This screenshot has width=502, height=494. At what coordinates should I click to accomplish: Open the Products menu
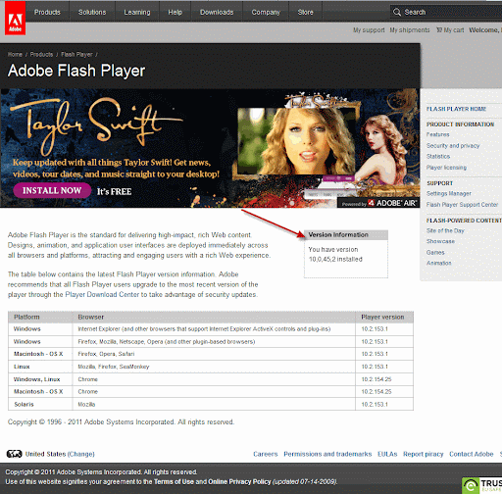[47, 12]
